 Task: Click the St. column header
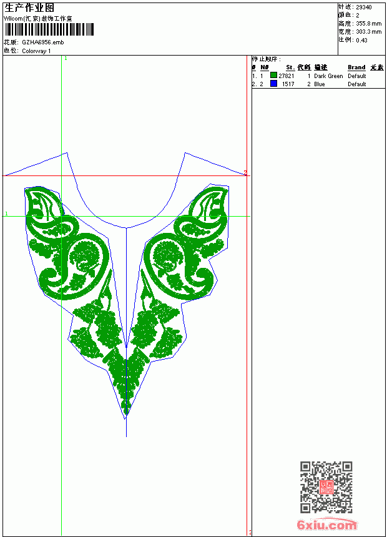[x=290, y=67]
